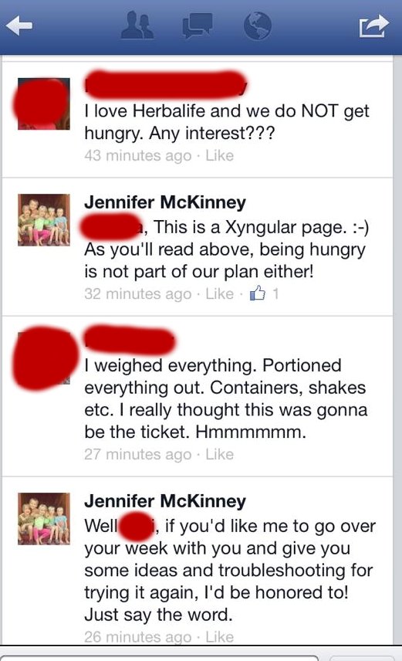Open the notifications globe icon

coord(258,25)
